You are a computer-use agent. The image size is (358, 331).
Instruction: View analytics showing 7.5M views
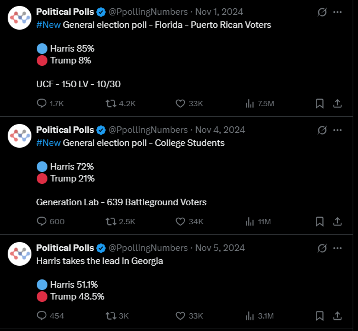(x=260, y=104)
